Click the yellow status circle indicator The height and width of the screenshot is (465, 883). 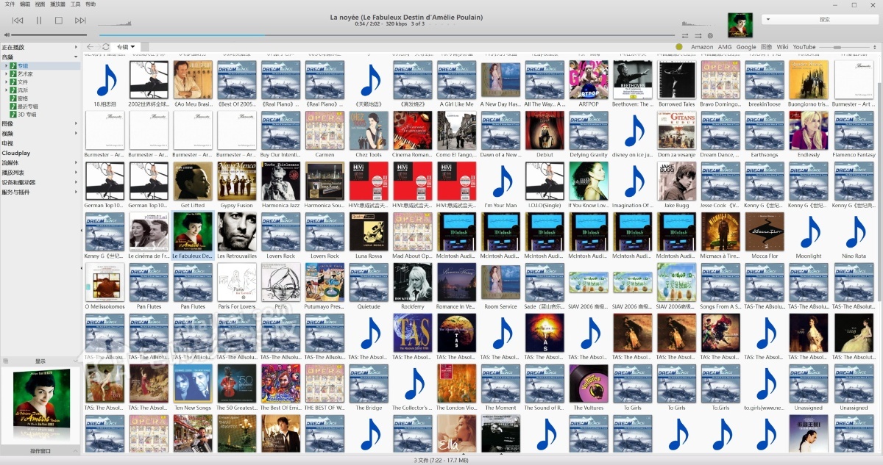679,47
